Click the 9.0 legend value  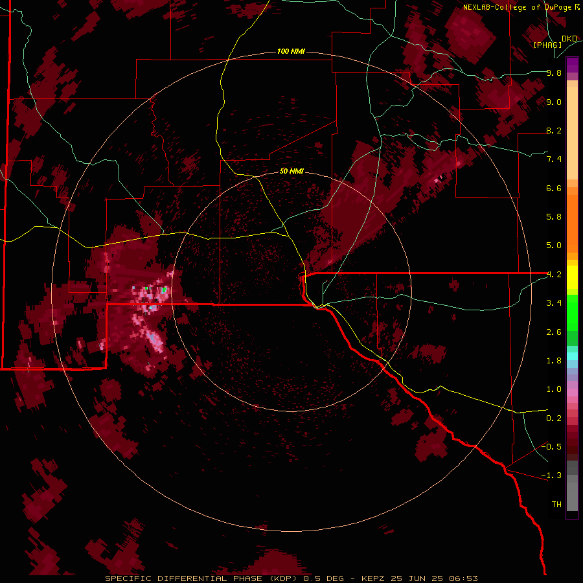click(x=554, y=102)
